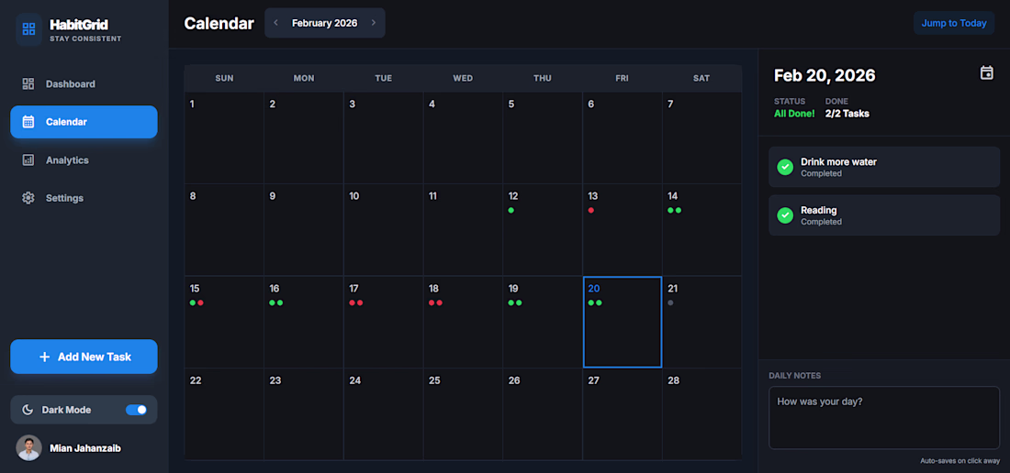Click the Settings gear icon
Screen dimensions: 1010x473
(x=28, y=198)
